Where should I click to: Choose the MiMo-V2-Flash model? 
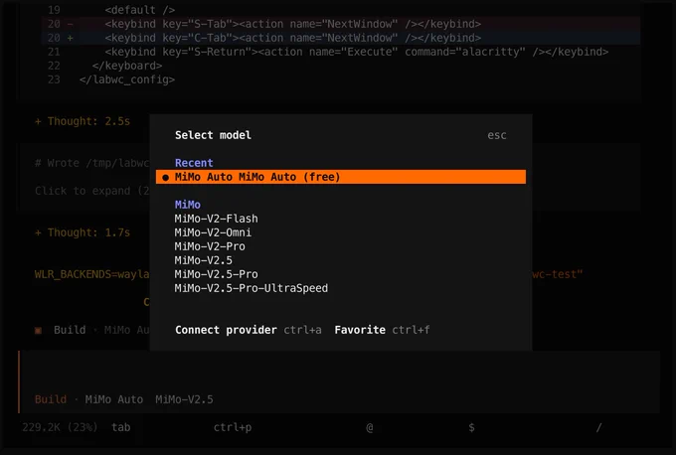[x=216, y=219]
